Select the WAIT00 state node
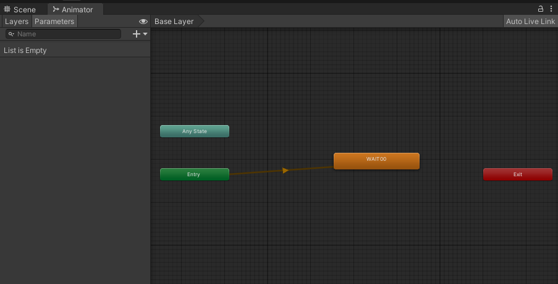This screenshot has height=284, width=558. tap(376, 161)
